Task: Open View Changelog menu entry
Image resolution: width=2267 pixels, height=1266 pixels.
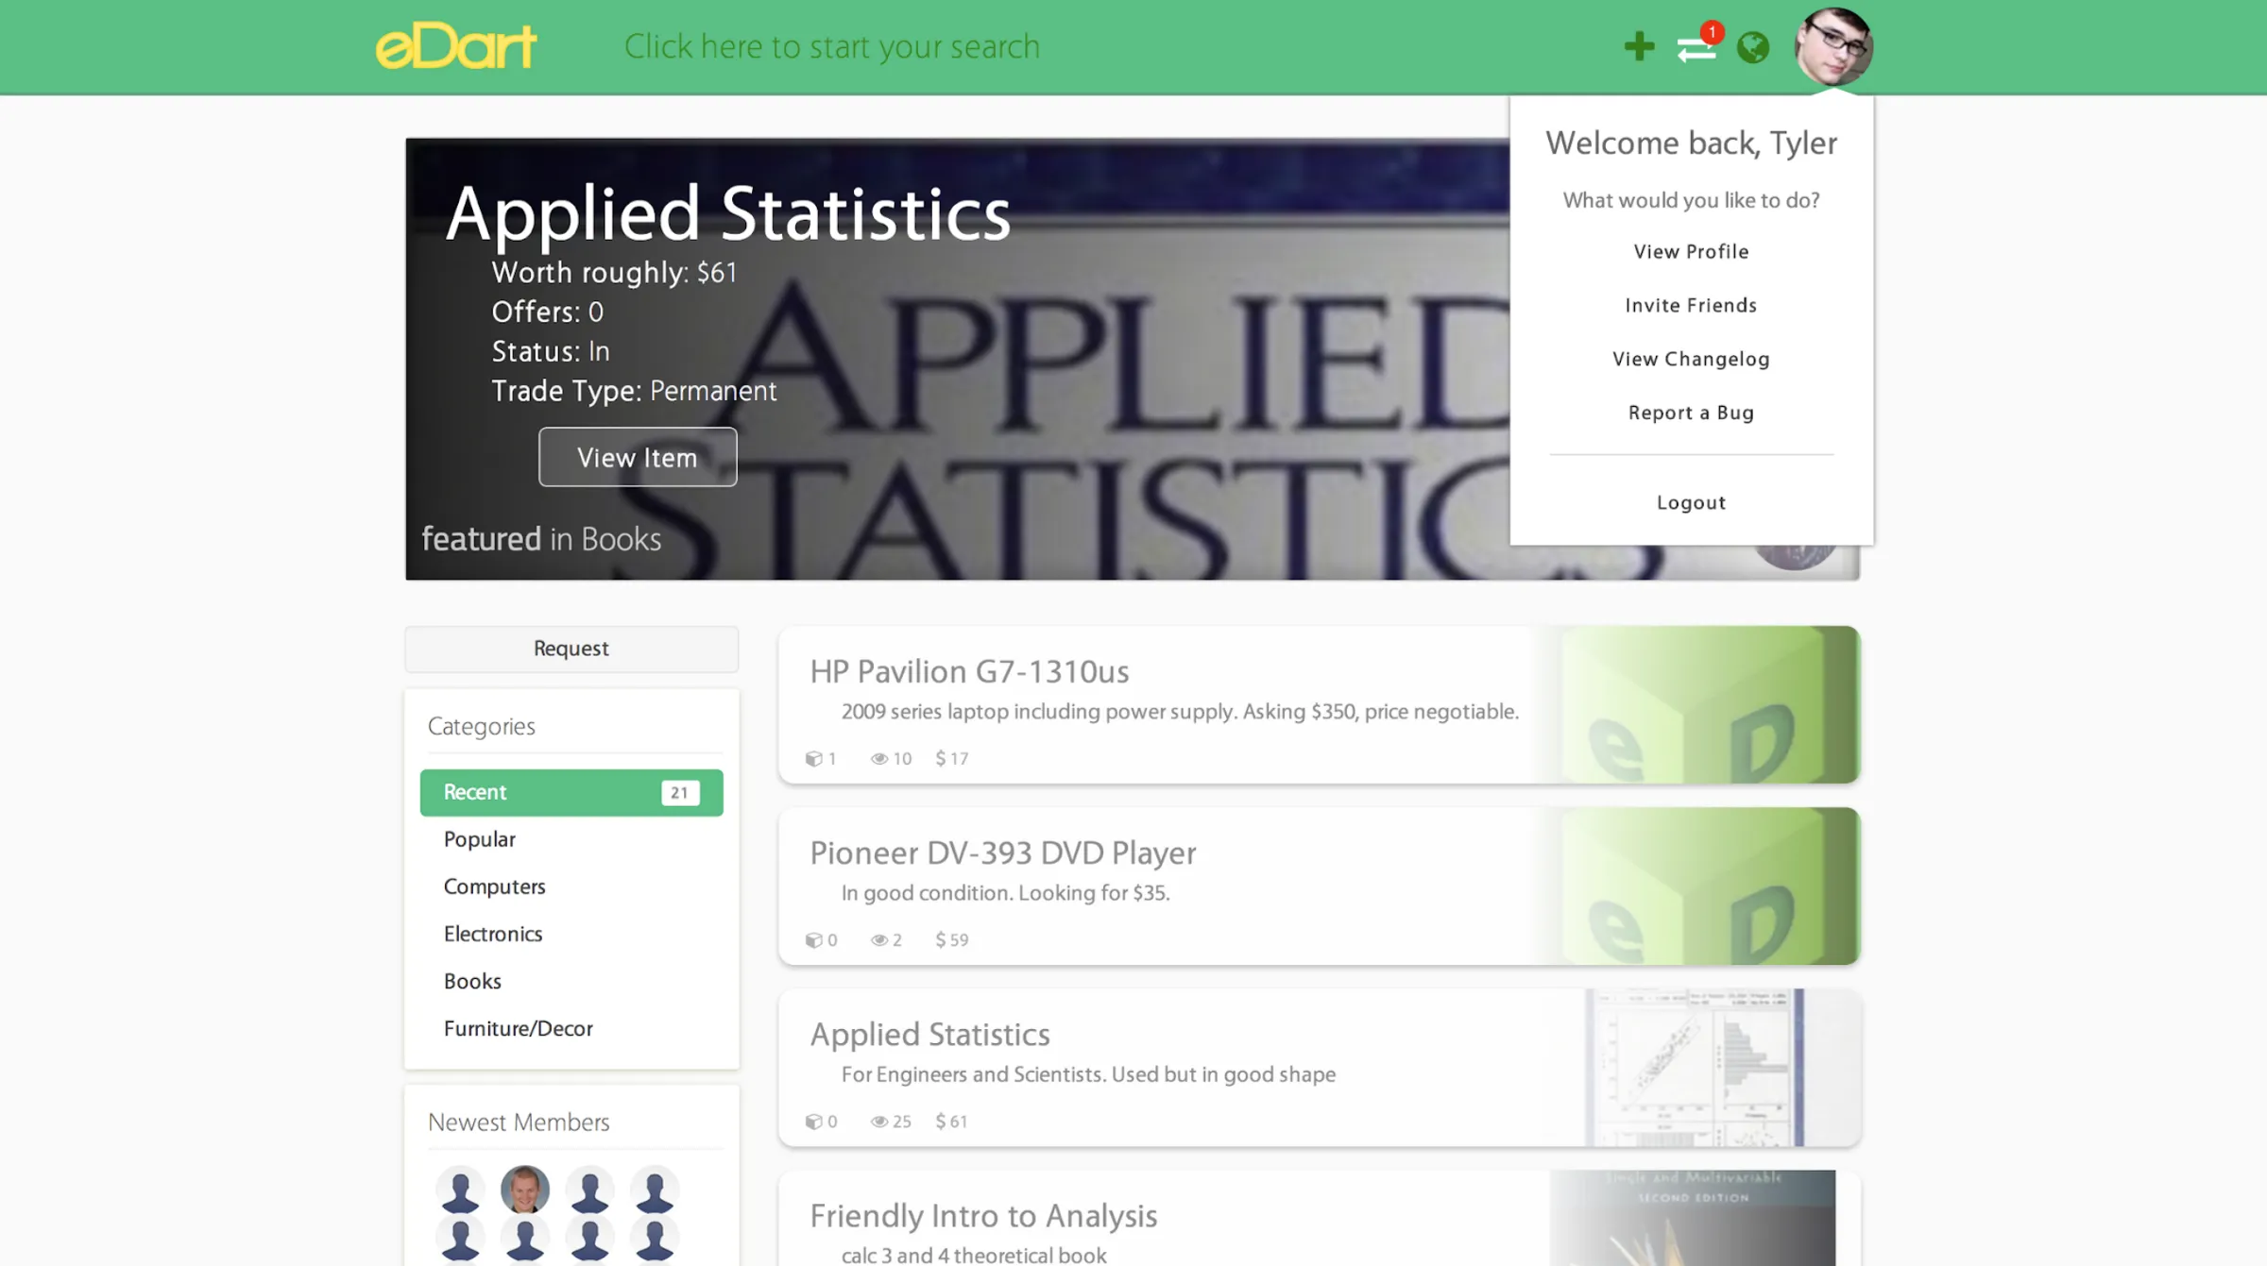Action: point(1691,360)
